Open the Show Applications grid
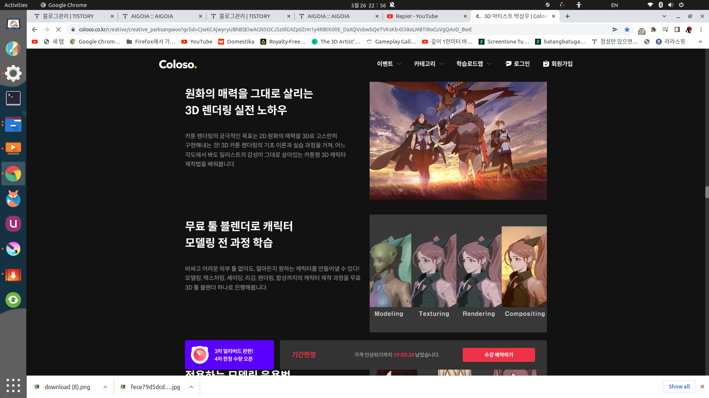The height and width of the screenshot is (398, 709). click(x=13, y=385)
